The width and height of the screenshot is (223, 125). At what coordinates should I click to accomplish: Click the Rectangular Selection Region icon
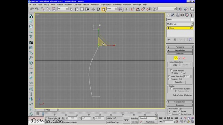coord(82,9)
